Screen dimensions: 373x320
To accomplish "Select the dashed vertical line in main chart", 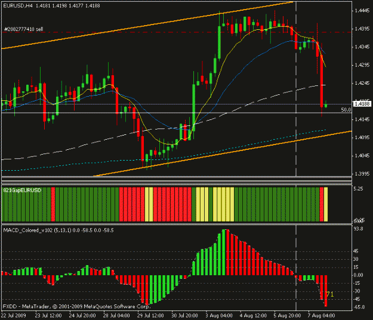I will 296,89.
